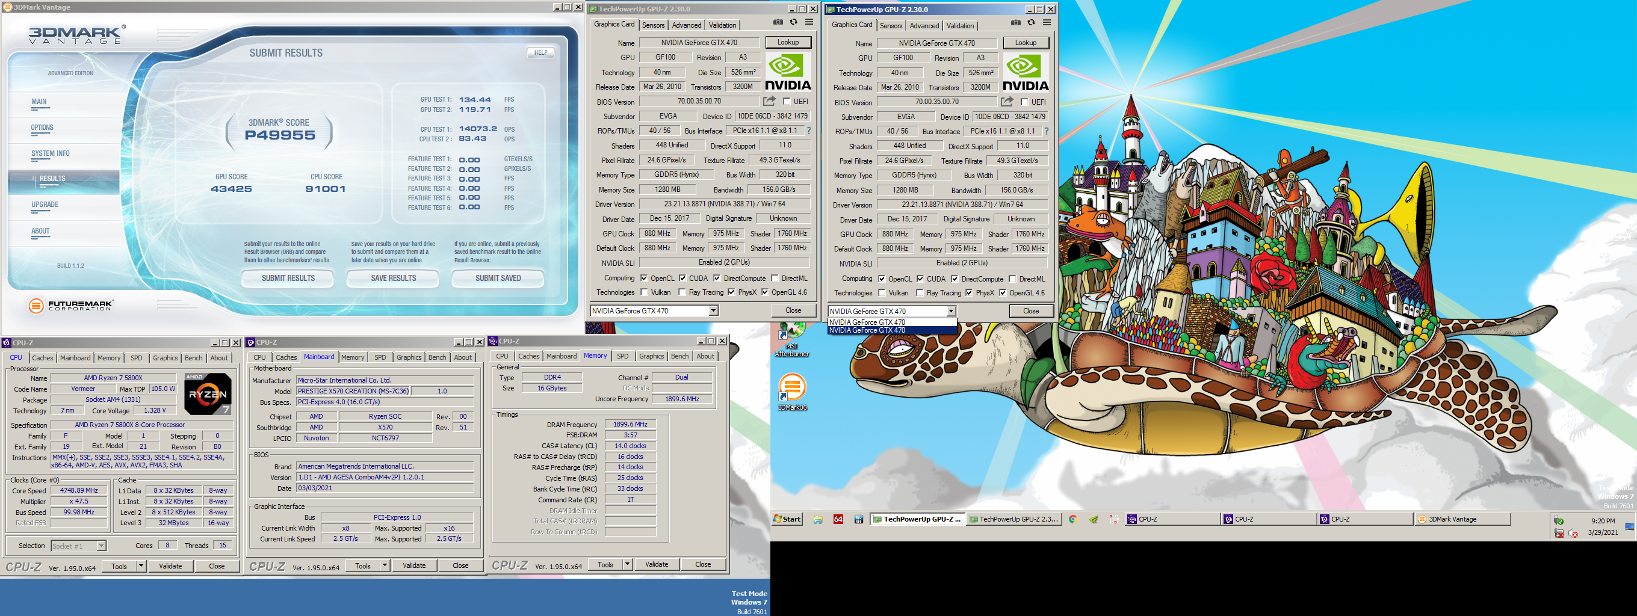Select the highlighted GTX 470 entry in dropdown list
This screenshot has width=1637, height=616.
tap(892, 330)
